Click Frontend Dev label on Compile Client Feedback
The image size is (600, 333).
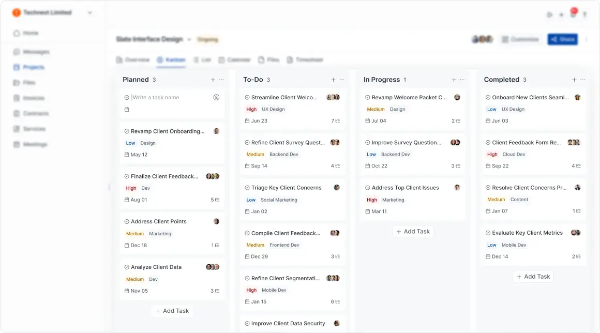click(284, 245)
